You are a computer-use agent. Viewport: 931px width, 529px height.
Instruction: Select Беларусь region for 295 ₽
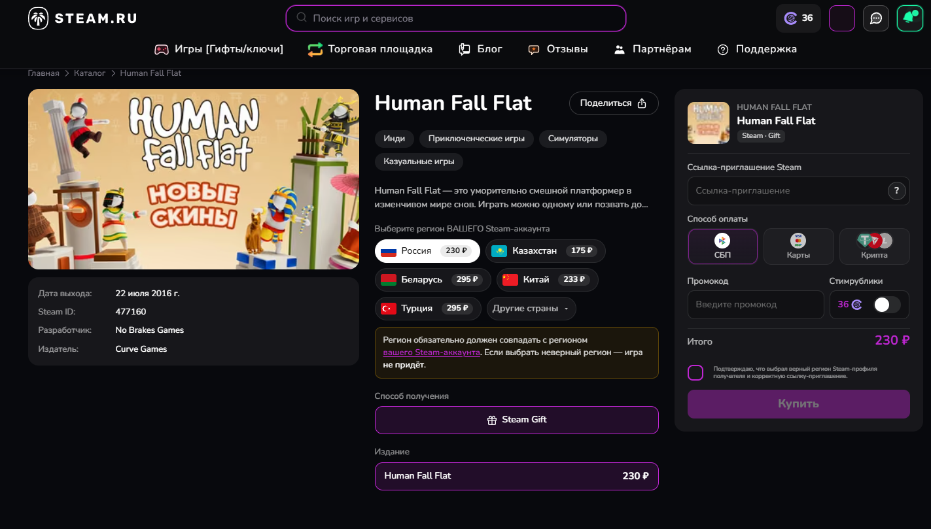point(433,280)
